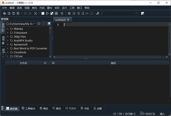The image size is (171, 116).
Task: Open the empty toolbar combo box
Action: pyautogui.click(x=120, y=13)
